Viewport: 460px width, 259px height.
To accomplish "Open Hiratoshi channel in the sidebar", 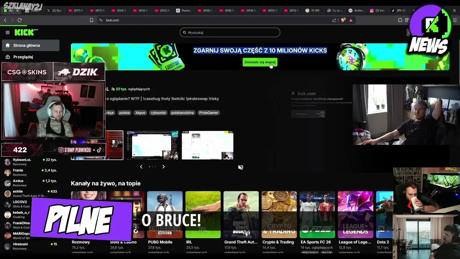I will coord(31,246).
